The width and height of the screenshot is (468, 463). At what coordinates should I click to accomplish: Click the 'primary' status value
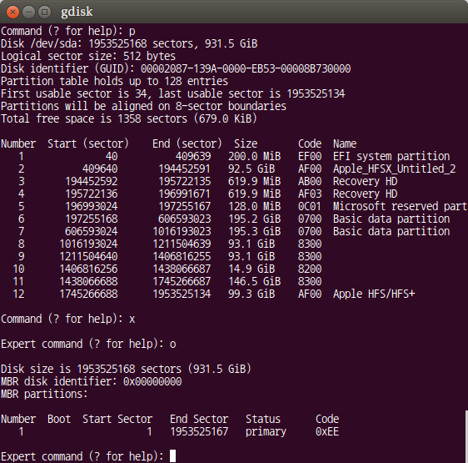[x=266, y=432]
